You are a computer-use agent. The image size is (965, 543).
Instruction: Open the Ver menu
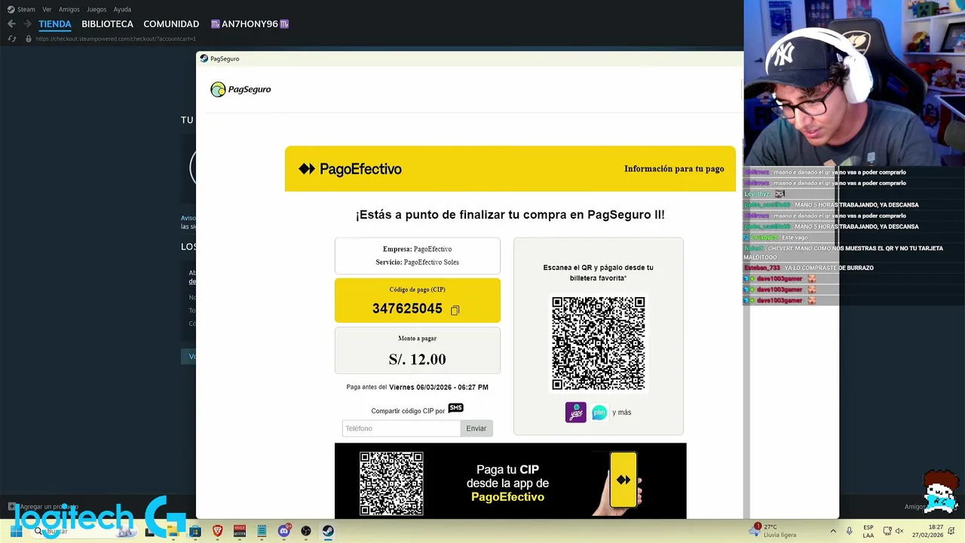click(x=47, y=9)
